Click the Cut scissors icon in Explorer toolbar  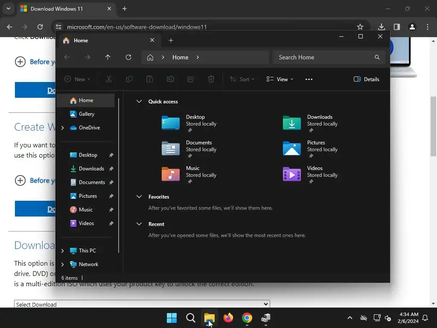109,79
